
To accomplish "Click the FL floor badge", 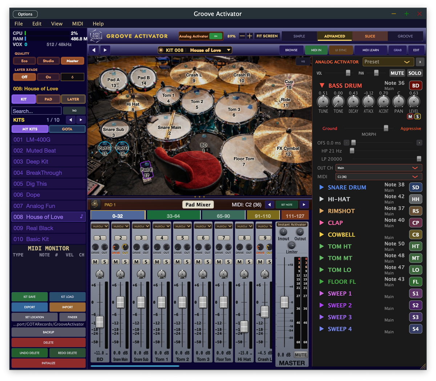I will click(x=416, y=282).
